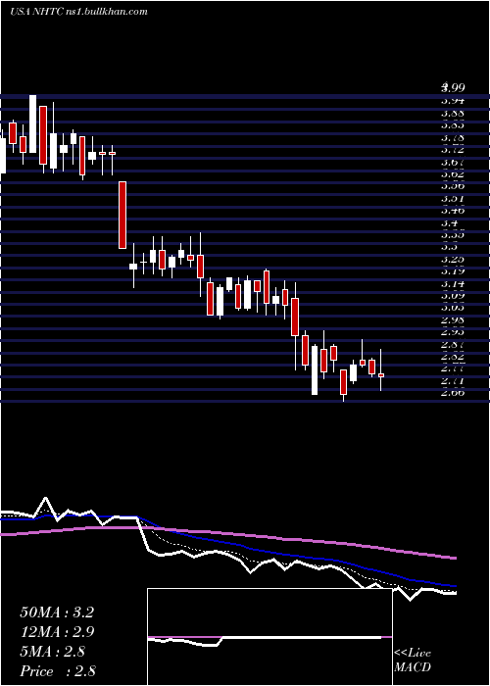Image resolution: width=490 pixels, height=686 pixels.
Task: Click the 3.19 price axis label
Action: [x=453, y=271]
